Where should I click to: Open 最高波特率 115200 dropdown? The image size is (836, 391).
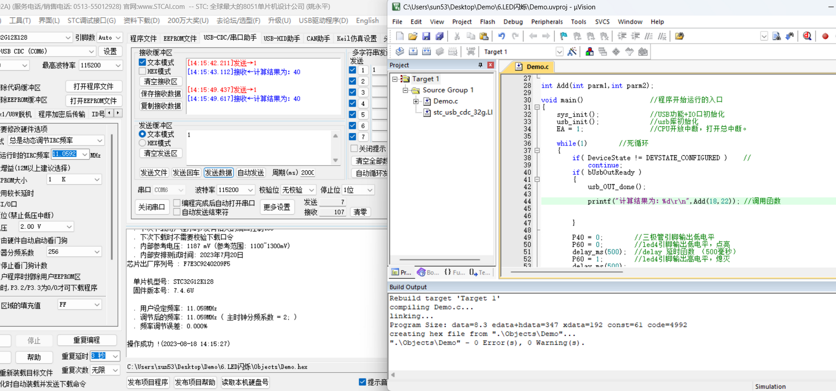100,66
